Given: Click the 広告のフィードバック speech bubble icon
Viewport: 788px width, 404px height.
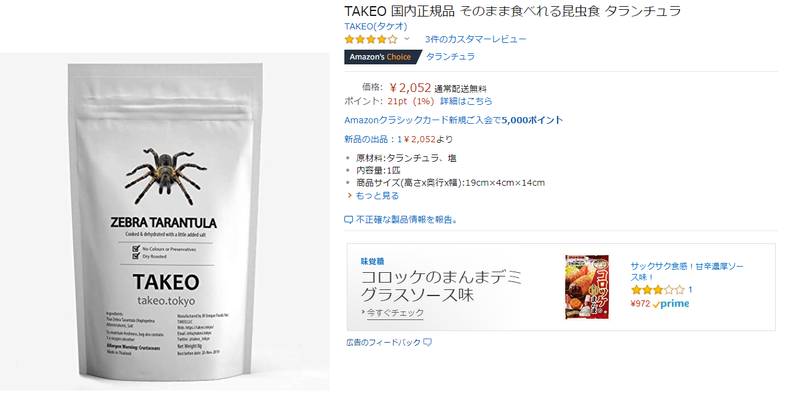Looking at the screenshot, I should pos(428,342).
